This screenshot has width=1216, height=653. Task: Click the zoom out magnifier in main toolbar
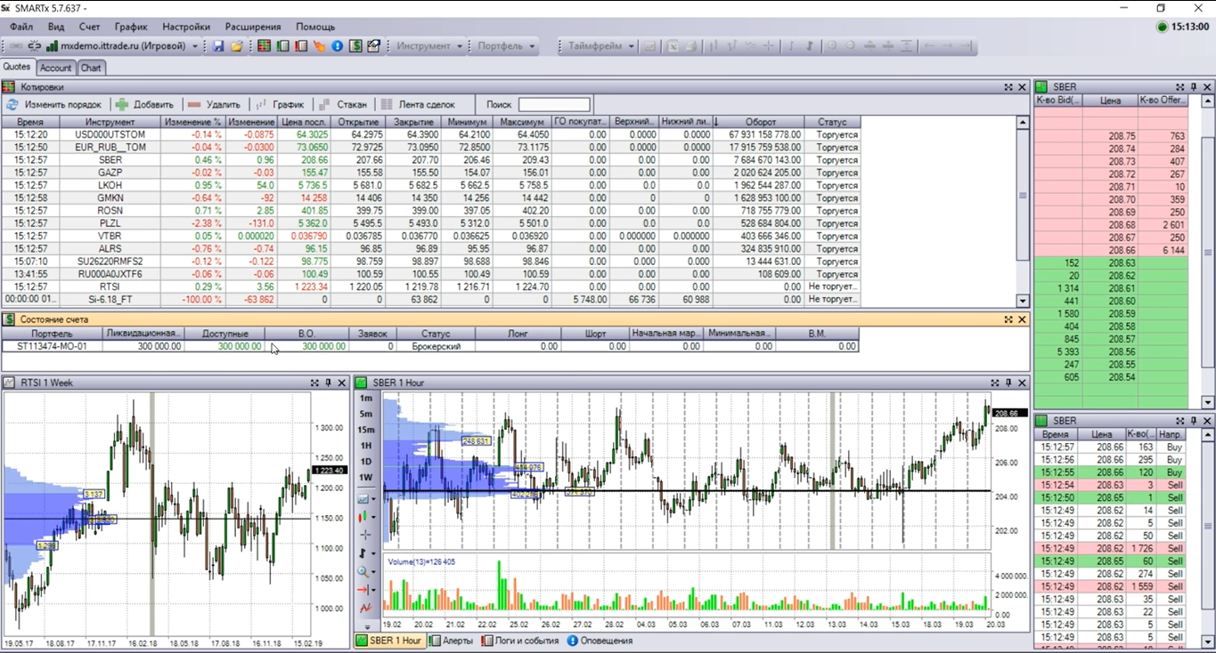click(851, 45)
